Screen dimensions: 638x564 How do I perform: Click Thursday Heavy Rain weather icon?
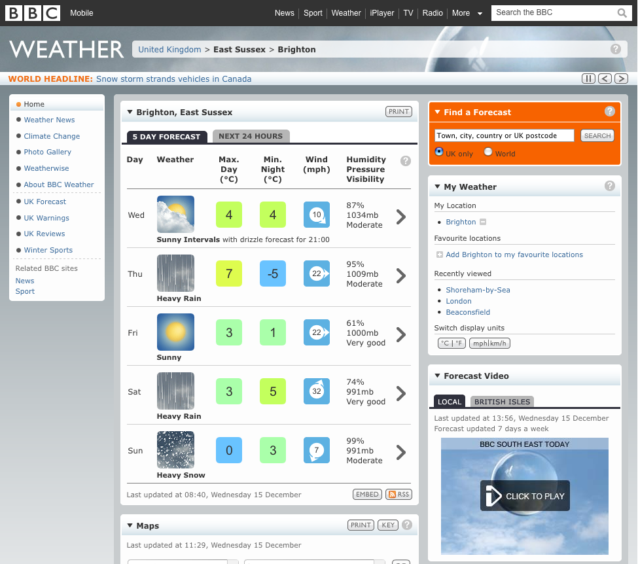tap(176, 273)
